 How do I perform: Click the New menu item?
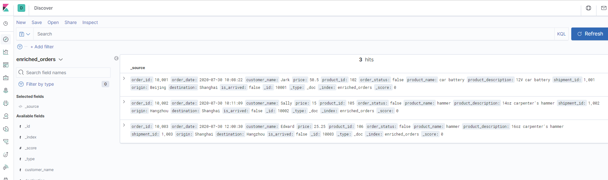coord(21,22)
